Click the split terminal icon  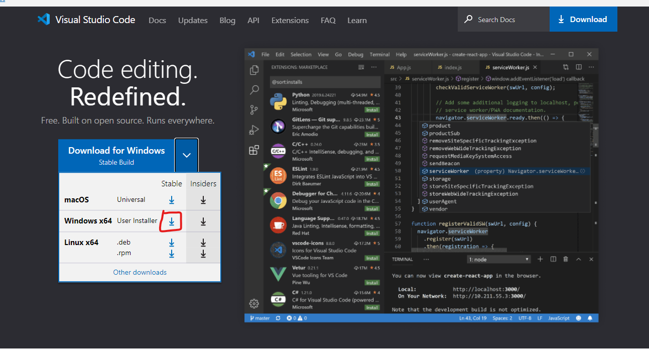click(x=553, y=259)
